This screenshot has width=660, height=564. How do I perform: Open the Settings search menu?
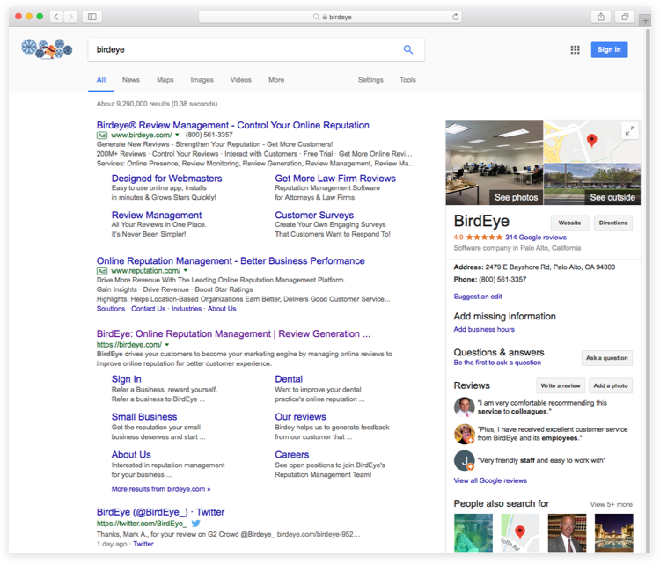coord(370,79)
